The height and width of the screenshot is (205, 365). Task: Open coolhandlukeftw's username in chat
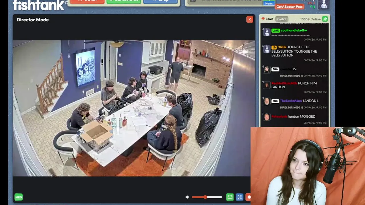294,30
